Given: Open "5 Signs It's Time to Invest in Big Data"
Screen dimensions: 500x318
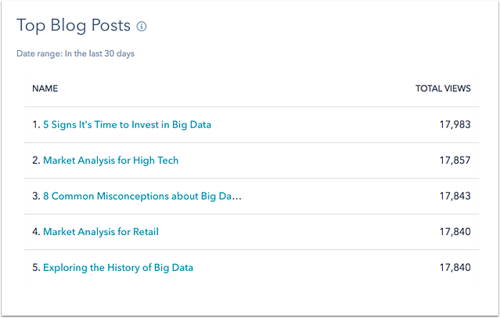Looking at the screenshot, I should click(127, 125).
